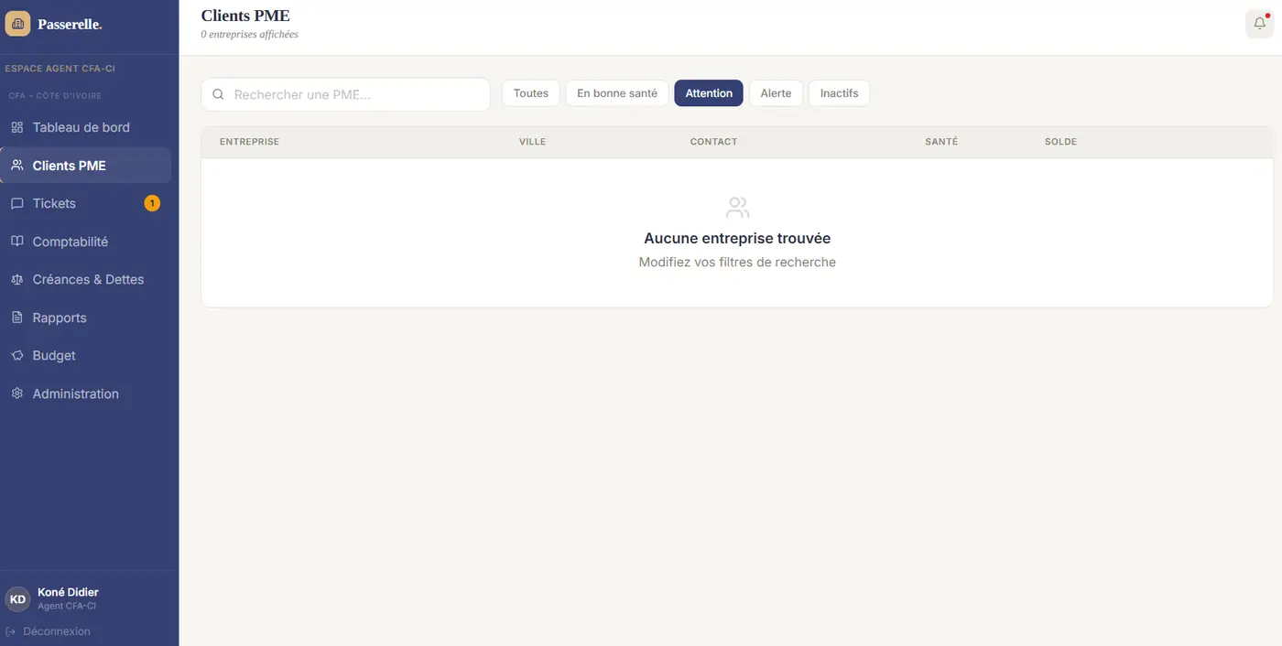This screenshot has height=646, width=1282.
Task: Show companies in Alerte status
Action: point(776,93)
